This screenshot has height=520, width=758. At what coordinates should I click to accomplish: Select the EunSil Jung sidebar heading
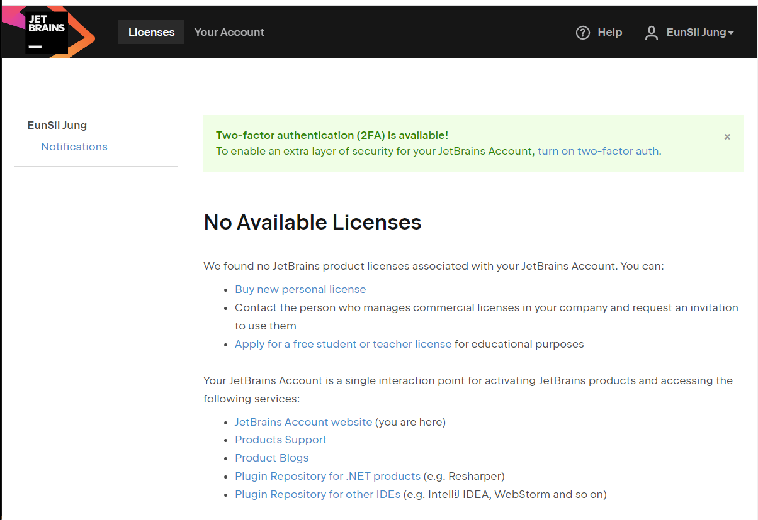pos(57,125)
